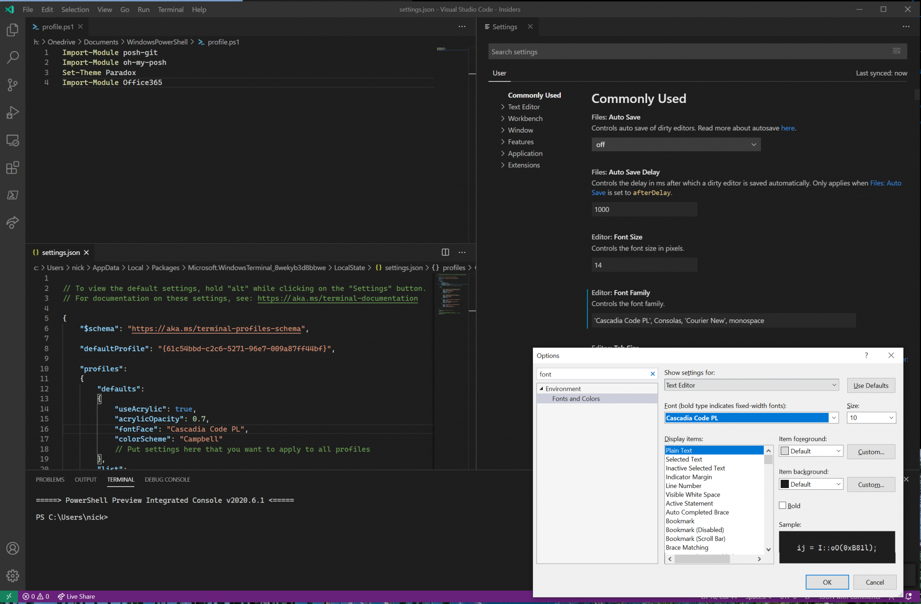The image size is (921, 604).
Task: Open the Terminal menu
Action: (171, 9)
